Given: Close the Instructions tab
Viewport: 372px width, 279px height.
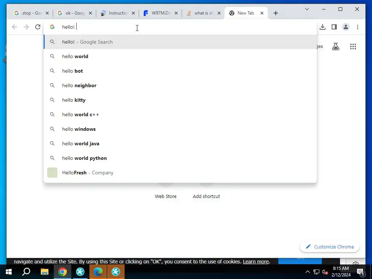Looking at the screenshot, I should click(x=133, y=13).
